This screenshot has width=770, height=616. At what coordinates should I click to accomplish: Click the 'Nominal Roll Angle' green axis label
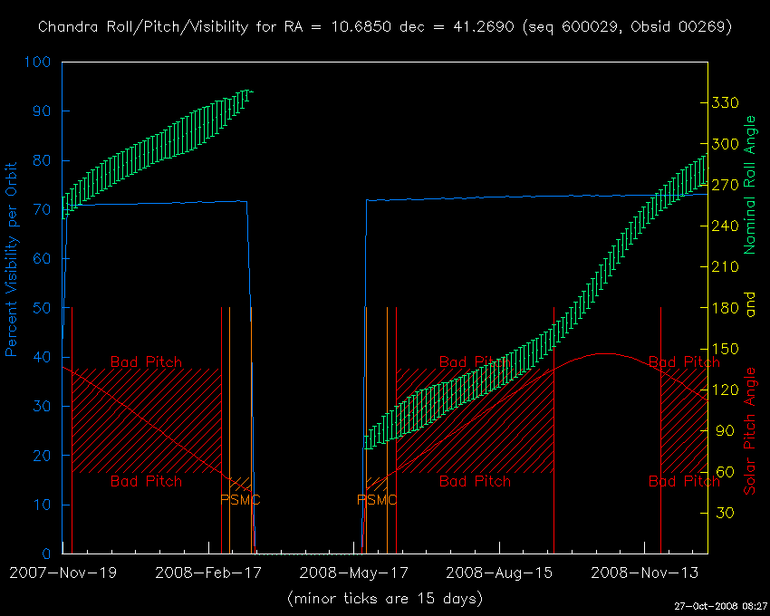[x=749, y=185]
